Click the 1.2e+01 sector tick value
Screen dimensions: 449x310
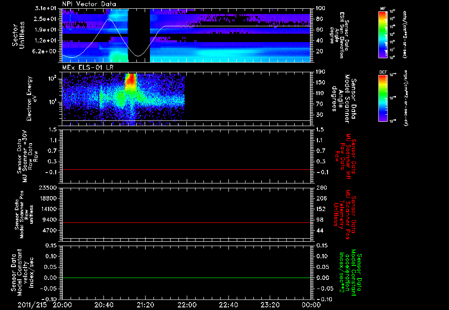pyautogui.click(x=46, y=41)
